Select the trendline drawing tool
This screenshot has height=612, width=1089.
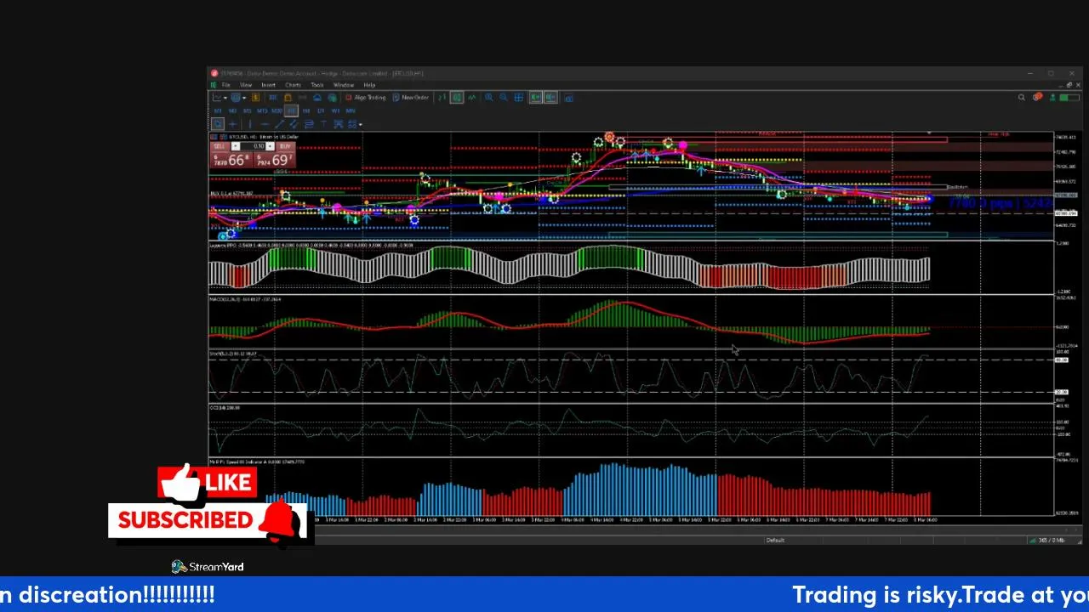[x=280, y=124]
